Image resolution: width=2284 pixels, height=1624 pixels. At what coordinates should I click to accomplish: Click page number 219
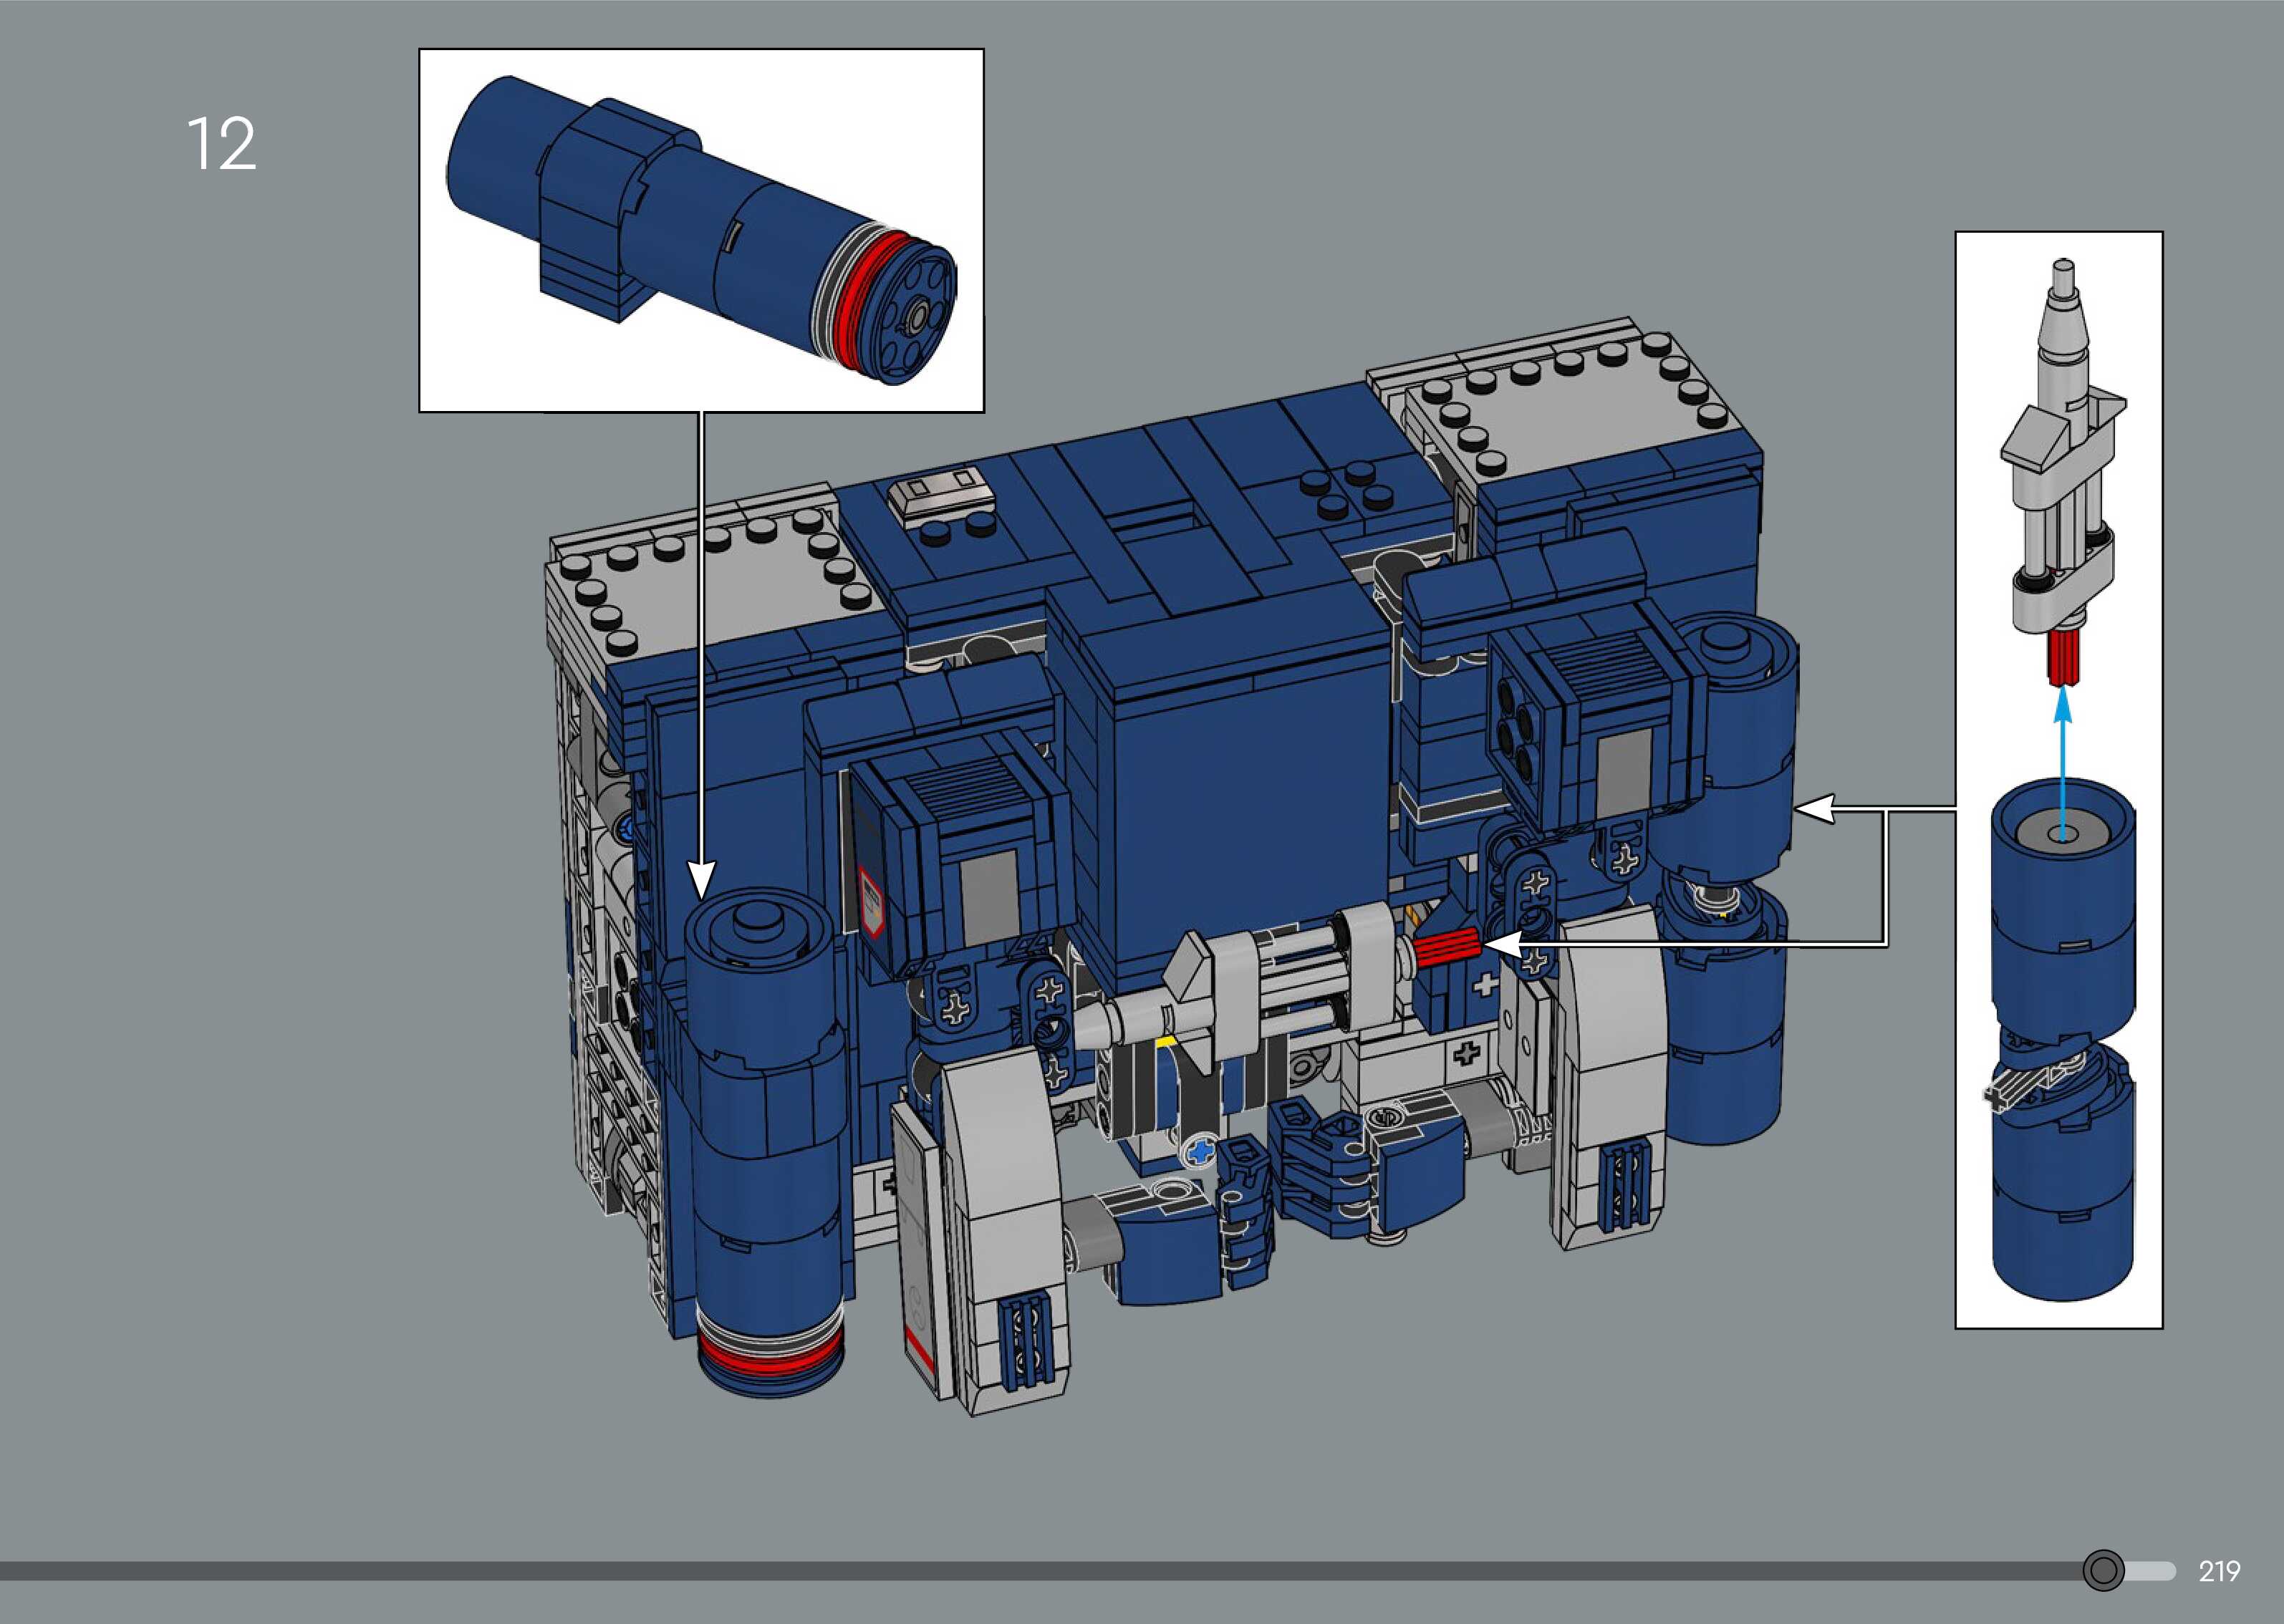click(x=2219, y=1571)
